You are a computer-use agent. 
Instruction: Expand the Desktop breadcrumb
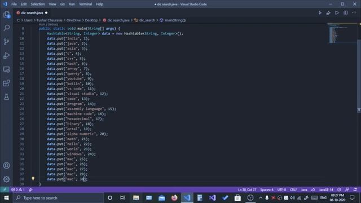click(x=91, y=20)
